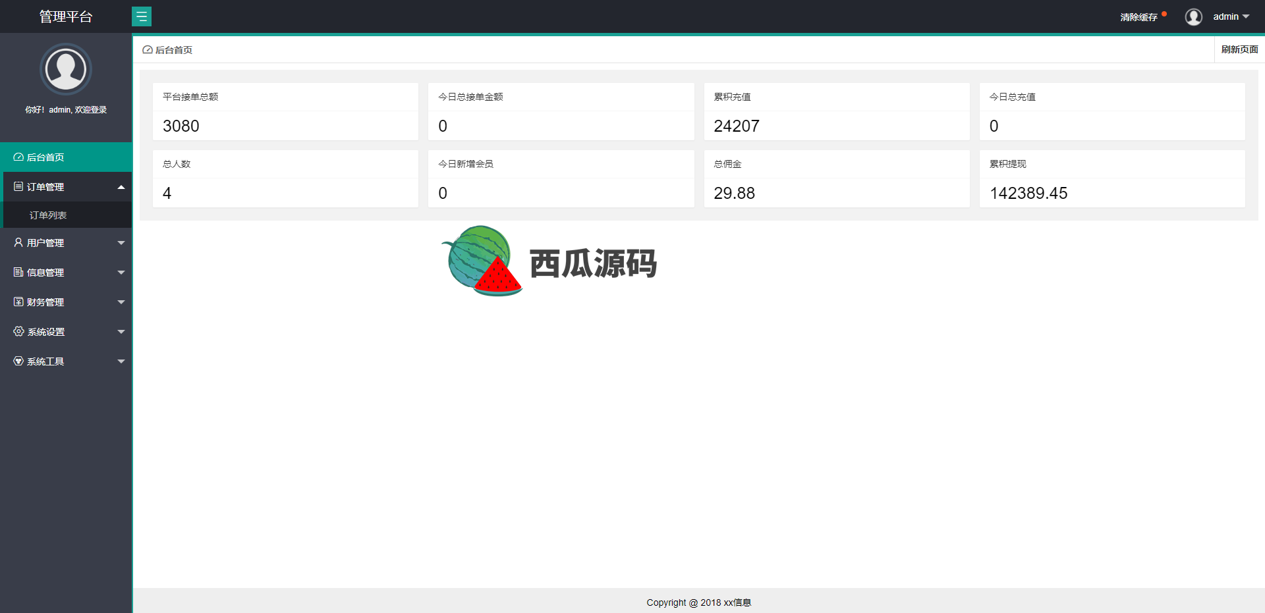
Task: Expand the 财务管理 dropdown arrow
Action: click(121, 302)
